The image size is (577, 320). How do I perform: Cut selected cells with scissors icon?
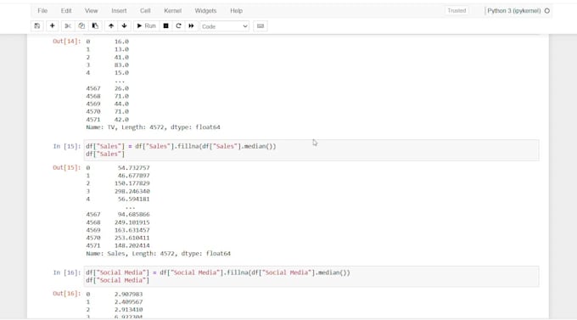pyautogui.click(x=68, y=26)
